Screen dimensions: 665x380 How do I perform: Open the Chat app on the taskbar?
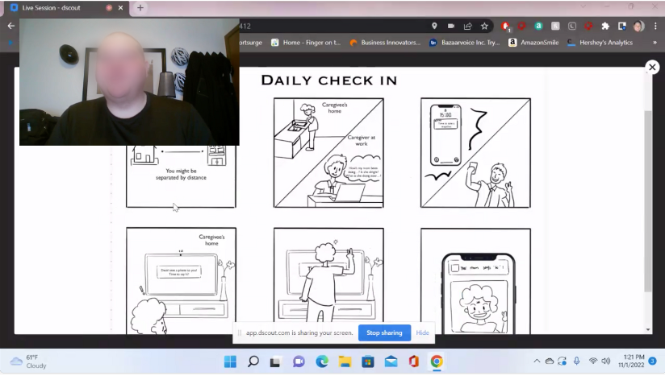[x=299, y=361]
